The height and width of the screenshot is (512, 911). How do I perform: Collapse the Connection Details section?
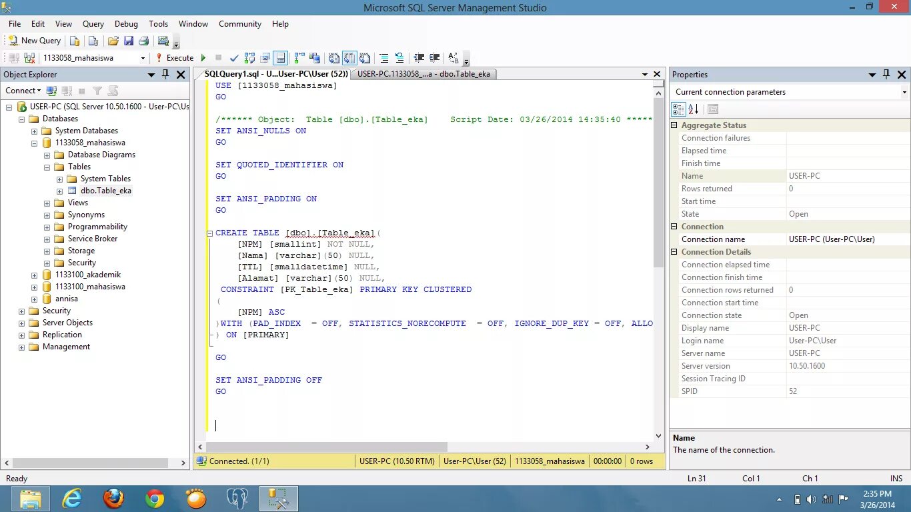click(x=674, y=252)
